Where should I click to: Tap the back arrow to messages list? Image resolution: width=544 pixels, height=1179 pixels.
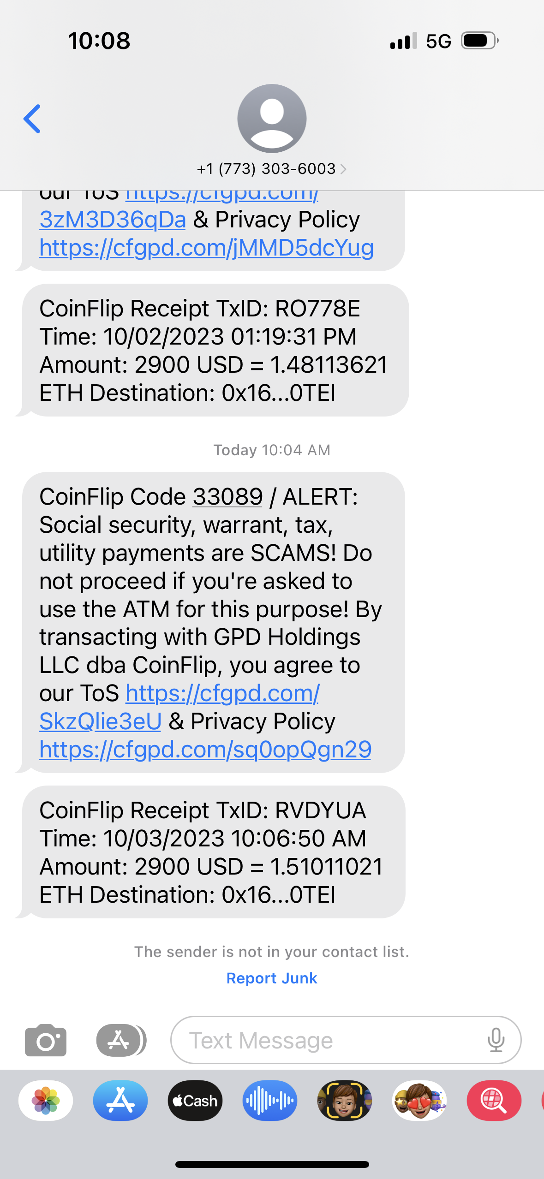point(32,119)
